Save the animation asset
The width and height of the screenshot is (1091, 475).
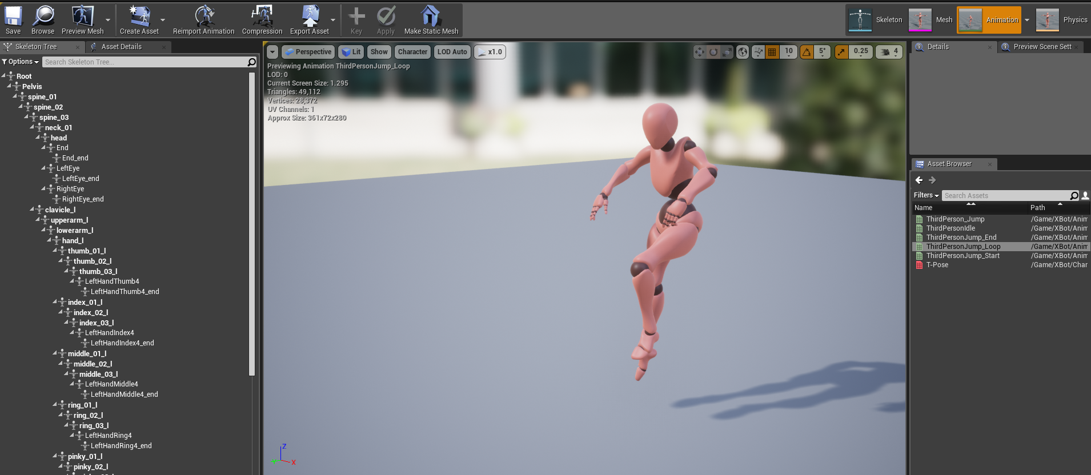coord(13,20)
